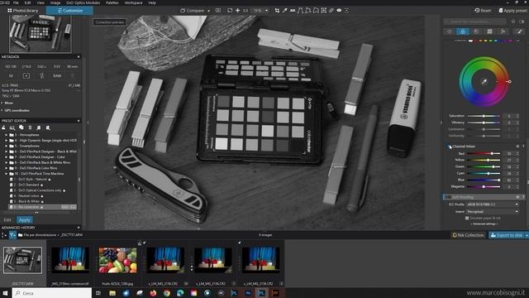This screenshot has width=529, height=298.
Task: Select the Repair brush tool
Action: click(x=331, y=11)
